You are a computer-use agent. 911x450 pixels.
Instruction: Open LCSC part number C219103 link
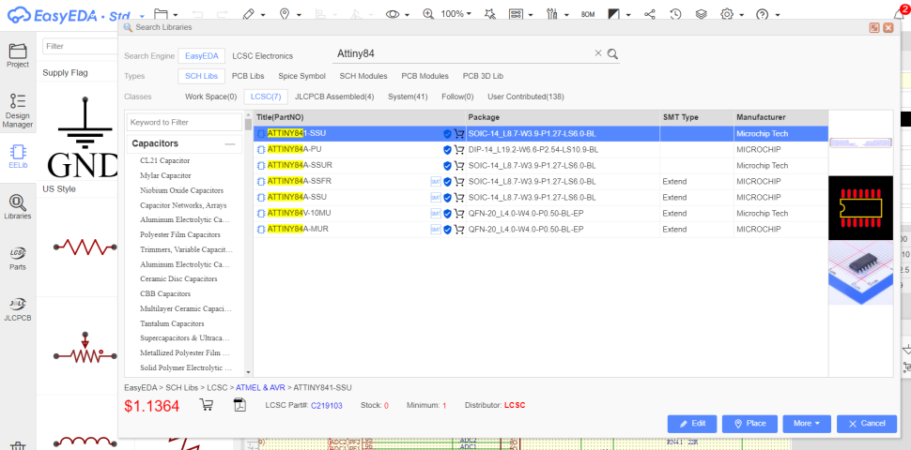327,405
